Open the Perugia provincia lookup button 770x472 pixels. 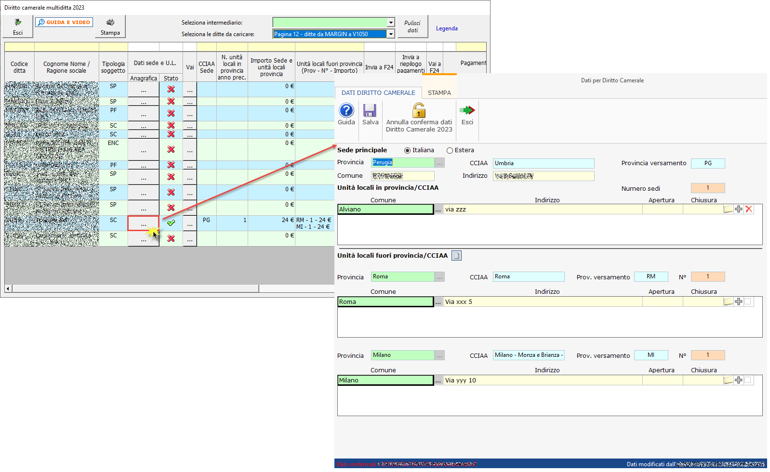click(439, 163)
